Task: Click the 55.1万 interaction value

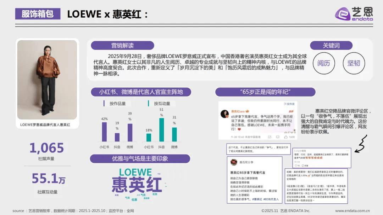Action: point(48,179)
